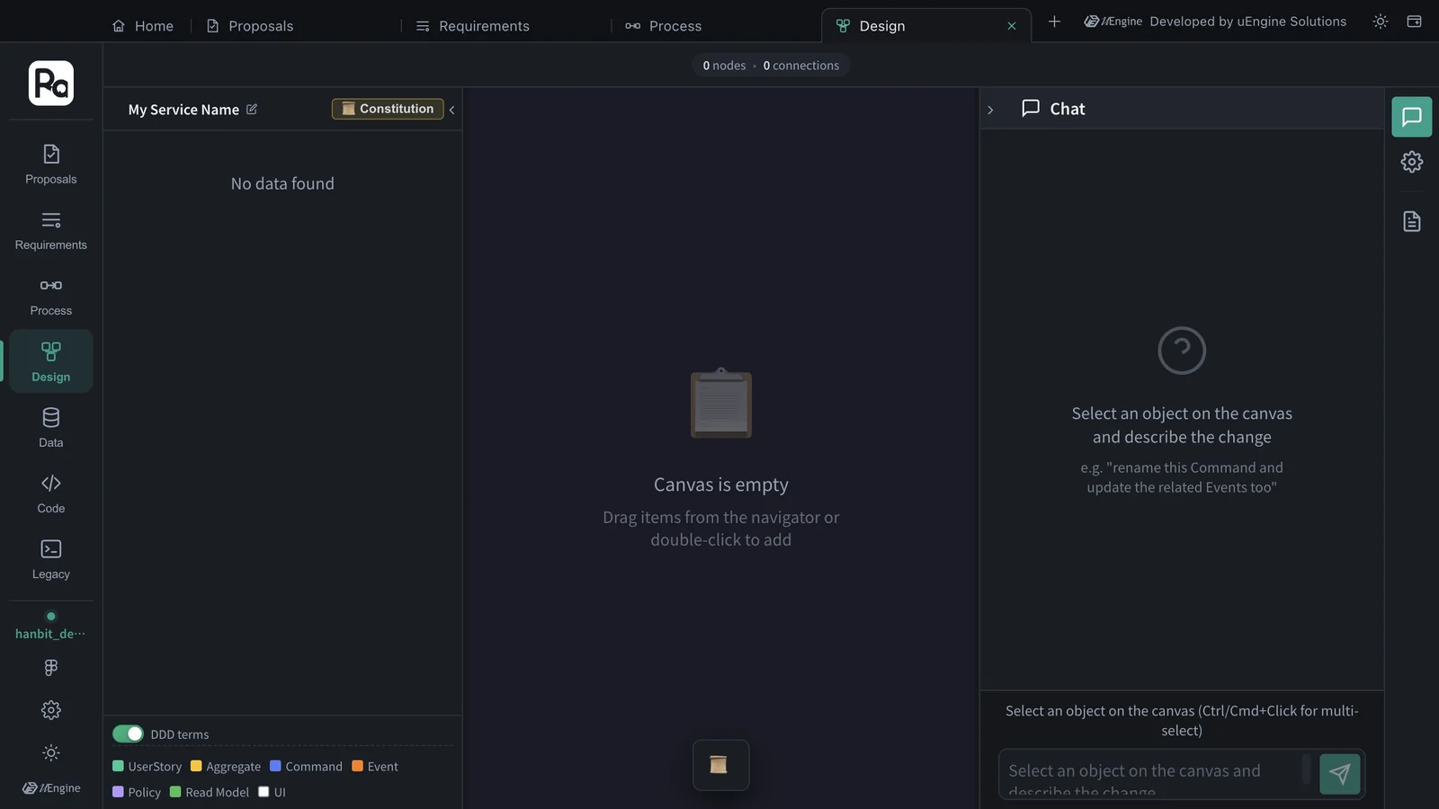Screen dimensions: 1439x809
Task: Edit the My Service Name pencil icon
Action: coord(252,109)
